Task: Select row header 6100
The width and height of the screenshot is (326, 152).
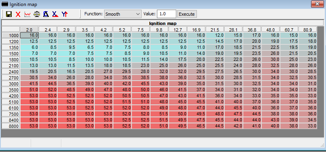Action: point(11,108)
